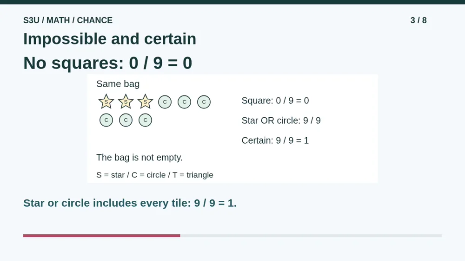Click the 'Star OR circle: 9 / 9' line

pyautogui.click(x=281, y=121)
